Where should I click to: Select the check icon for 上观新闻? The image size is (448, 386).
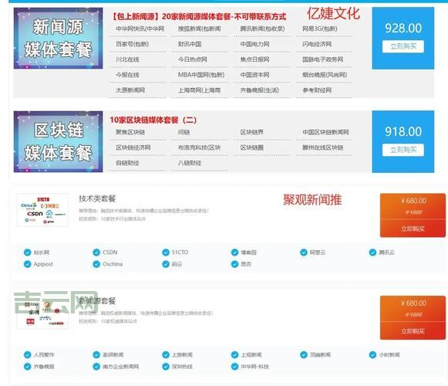(x=235, y=355)
